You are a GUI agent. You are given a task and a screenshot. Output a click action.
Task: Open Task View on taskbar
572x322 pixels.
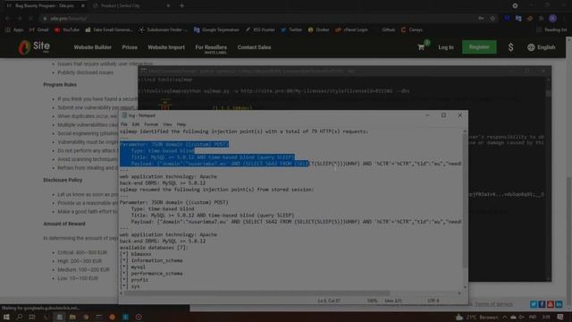[x=32, y=317]
